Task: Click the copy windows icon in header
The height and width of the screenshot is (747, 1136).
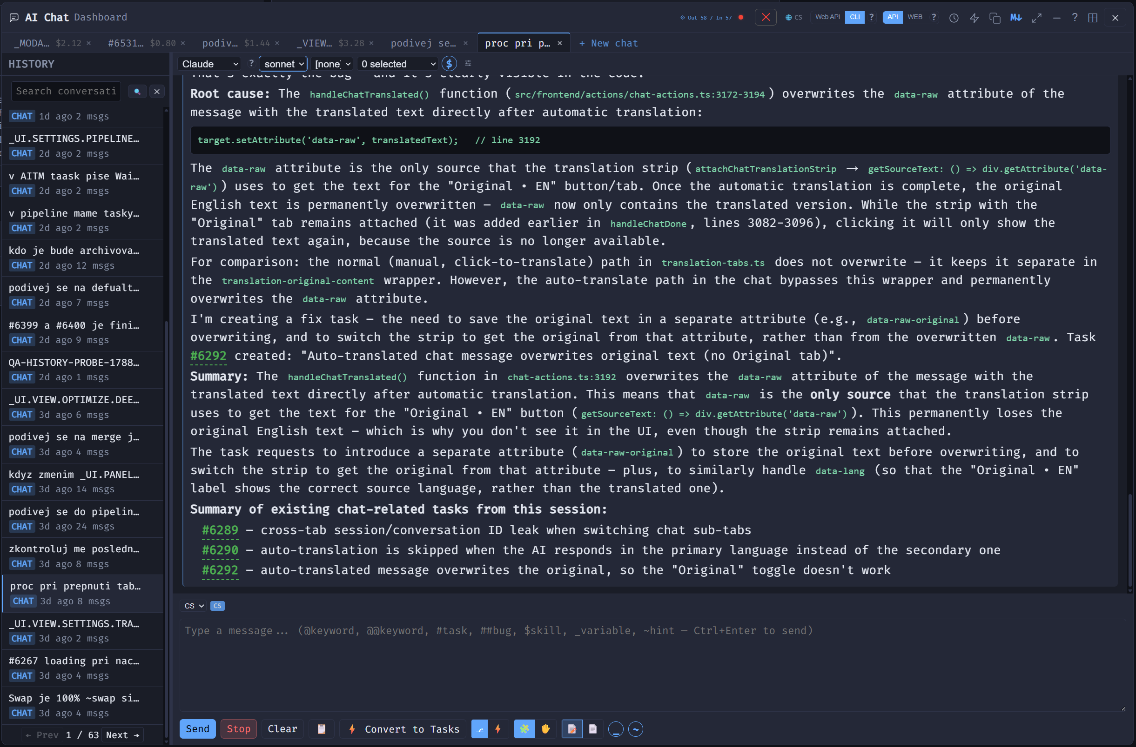Action: point(995,18)
